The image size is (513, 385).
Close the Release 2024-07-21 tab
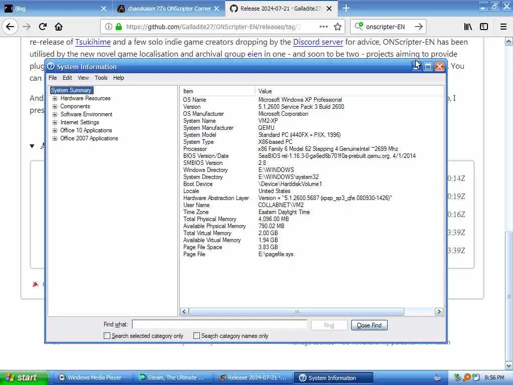[x=329, y=9]
